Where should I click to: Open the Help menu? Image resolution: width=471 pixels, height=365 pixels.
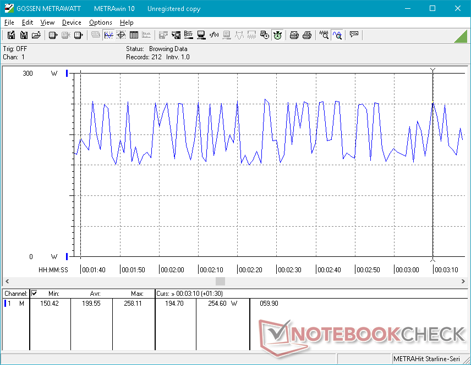[x=127, y=23]
